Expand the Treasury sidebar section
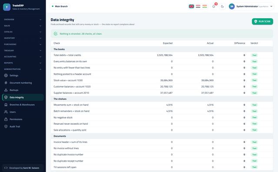Image resolution: width=278 pixels, height=172 pixels. (x=23, y=50)
